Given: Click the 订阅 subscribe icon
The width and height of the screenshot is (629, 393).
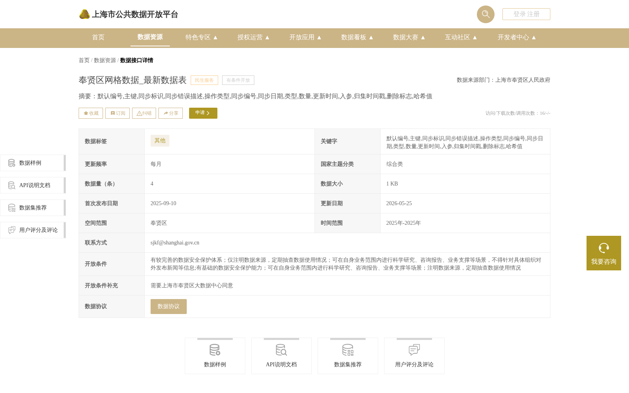Looking at the screenshot, I should tap(113, 113).
